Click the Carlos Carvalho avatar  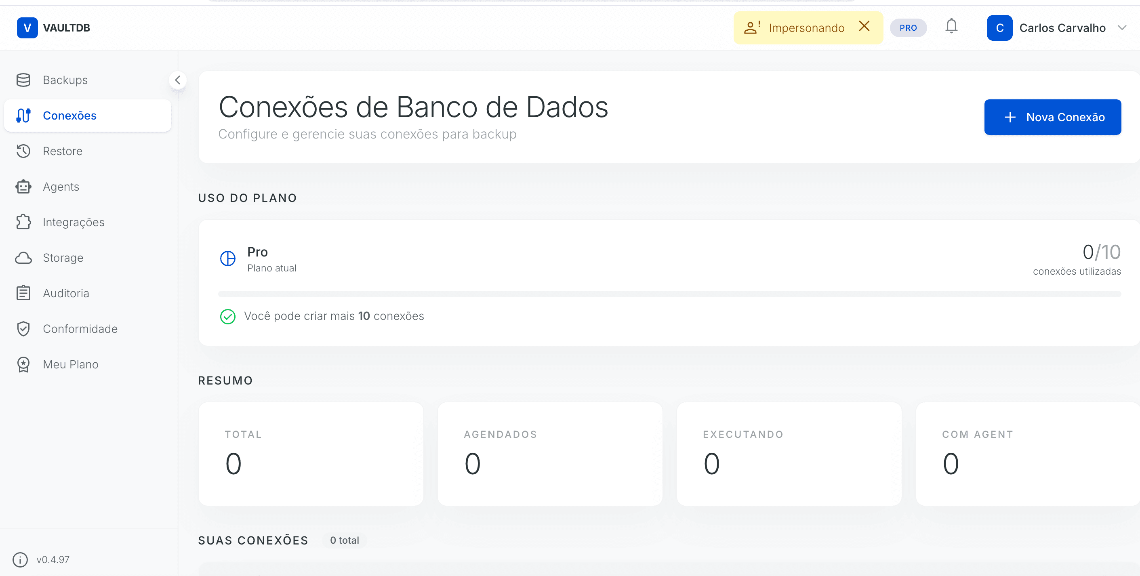point(999,28)
